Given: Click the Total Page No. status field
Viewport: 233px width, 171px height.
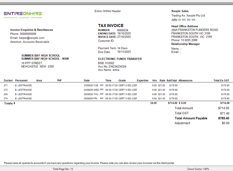Looking at the screenshot, I should (x=63, y=169).
